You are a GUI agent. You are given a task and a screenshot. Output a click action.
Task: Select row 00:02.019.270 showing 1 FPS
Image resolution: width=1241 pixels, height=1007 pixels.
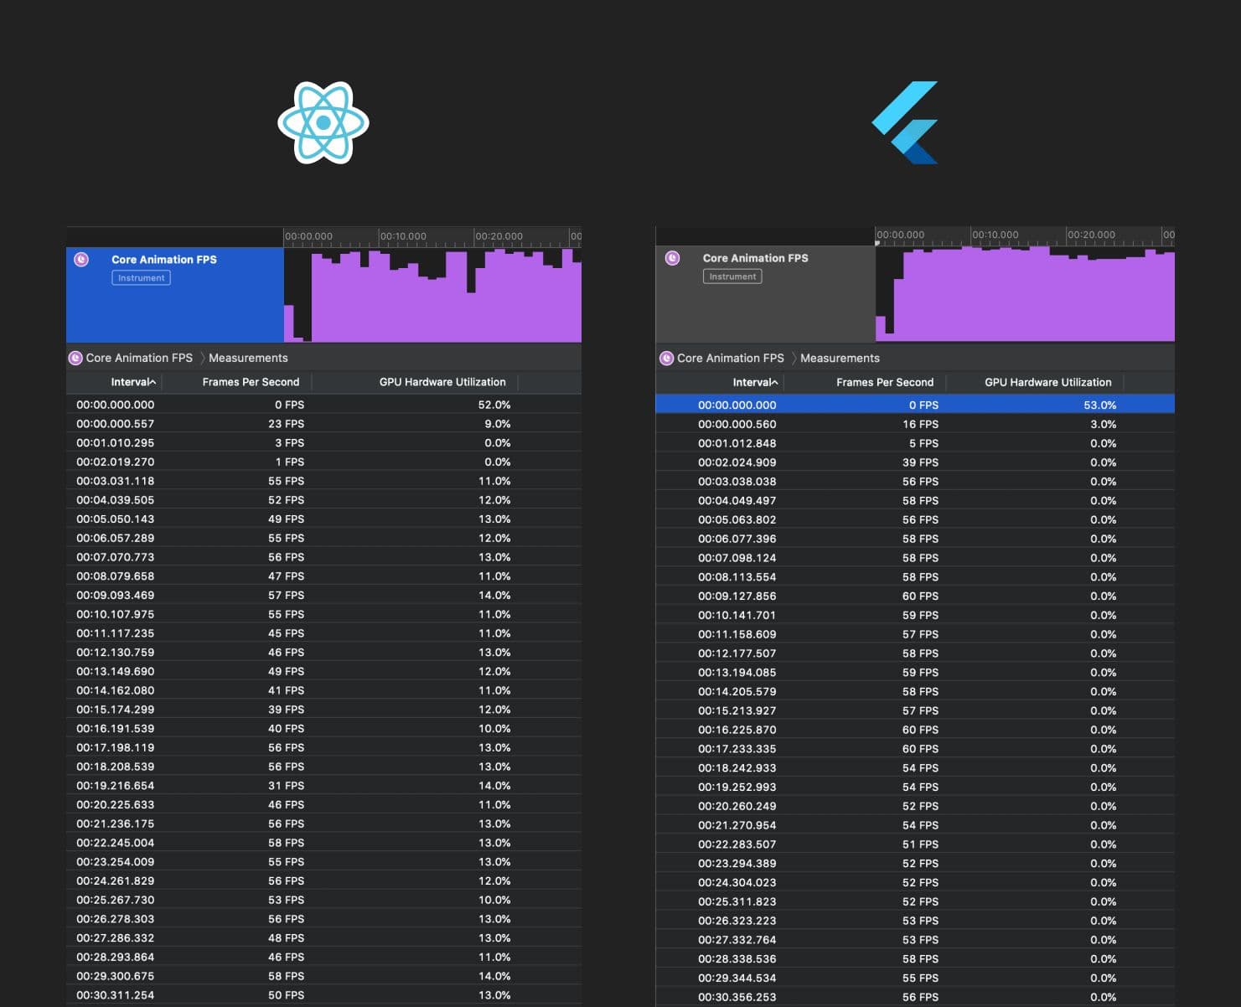[323, 462]
